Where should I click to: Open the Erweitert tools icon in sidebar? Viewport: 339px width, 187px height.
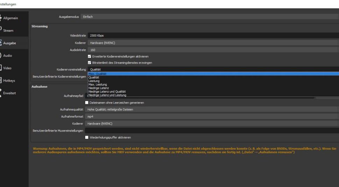click(1, 93)
